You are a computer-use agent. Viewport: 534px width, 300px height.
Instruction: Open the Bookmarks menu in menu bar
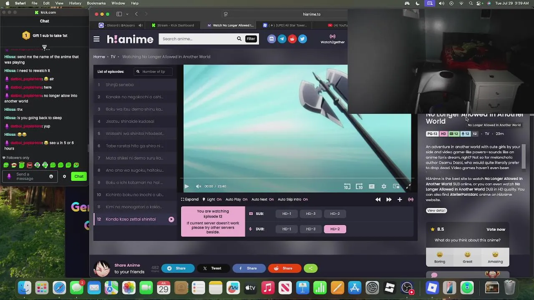[x=96, y=3]
